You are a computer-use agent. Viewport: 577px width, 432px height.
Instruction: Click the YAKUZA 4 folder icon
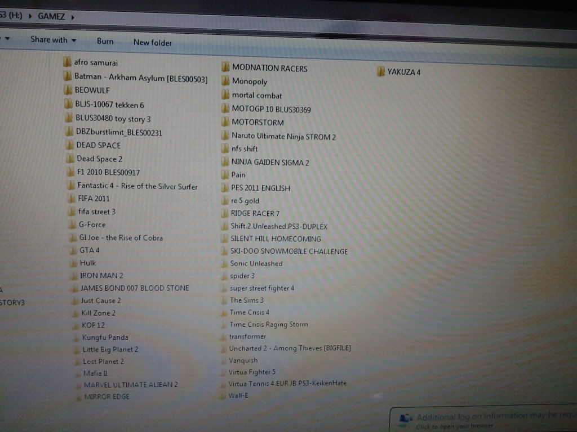point(381,71)
